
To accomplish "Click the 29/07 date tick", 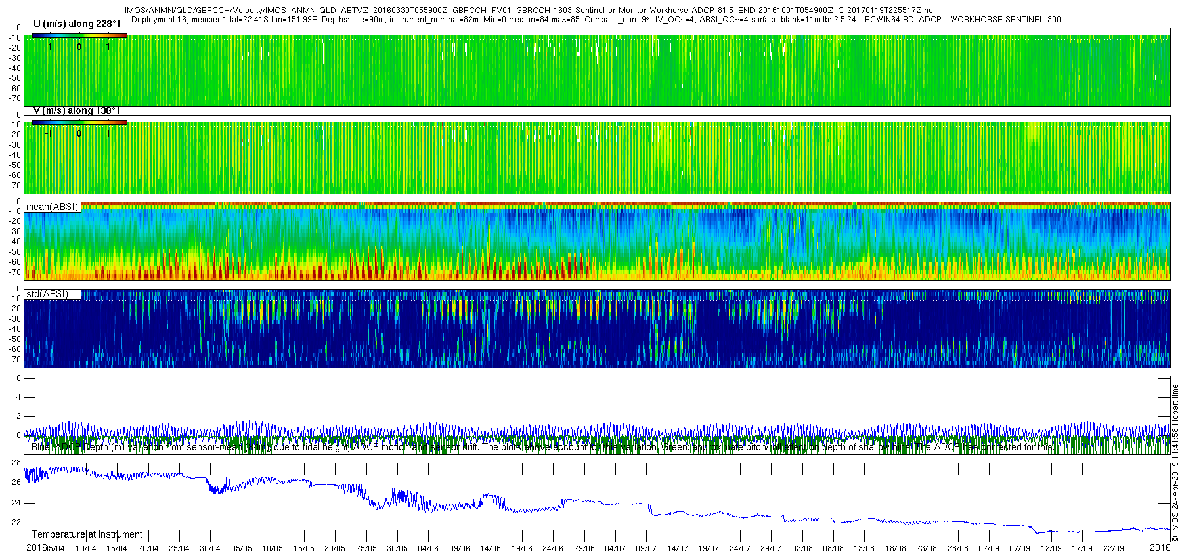I will (x=771, y=549).
